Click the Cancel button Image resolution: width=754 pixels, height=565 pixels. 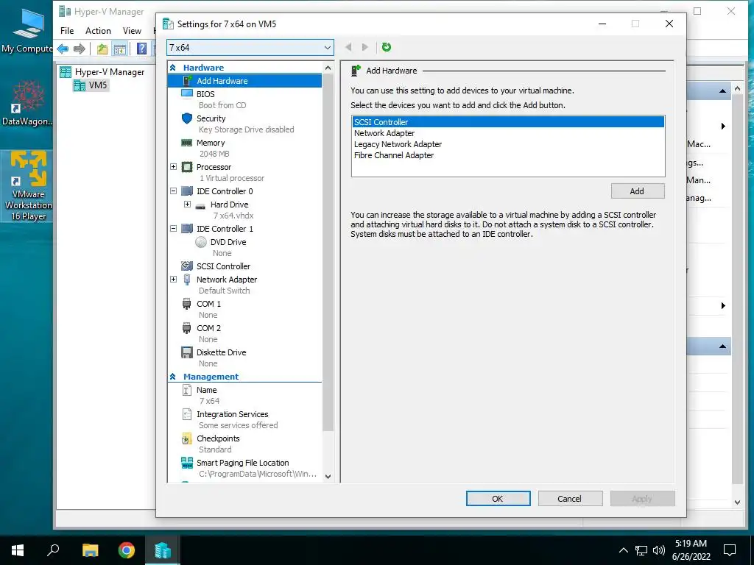(x=570, y=499)
